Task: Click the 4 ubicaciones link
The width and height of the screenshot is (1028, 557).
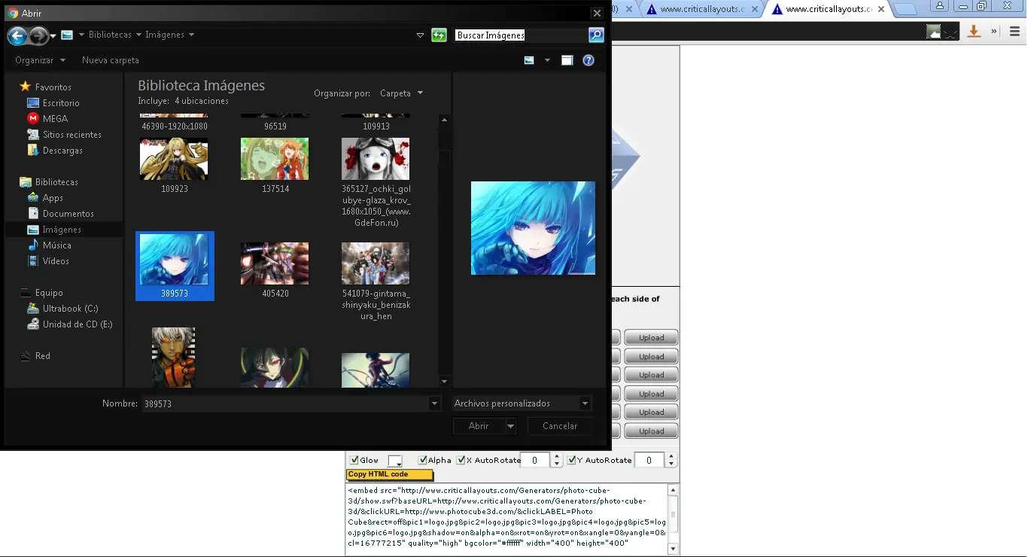Action: point(202,101)
